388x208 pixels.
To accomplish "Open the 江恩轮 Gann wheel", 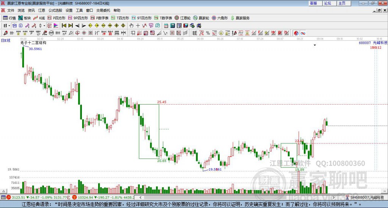I will [x=183, y=18].
